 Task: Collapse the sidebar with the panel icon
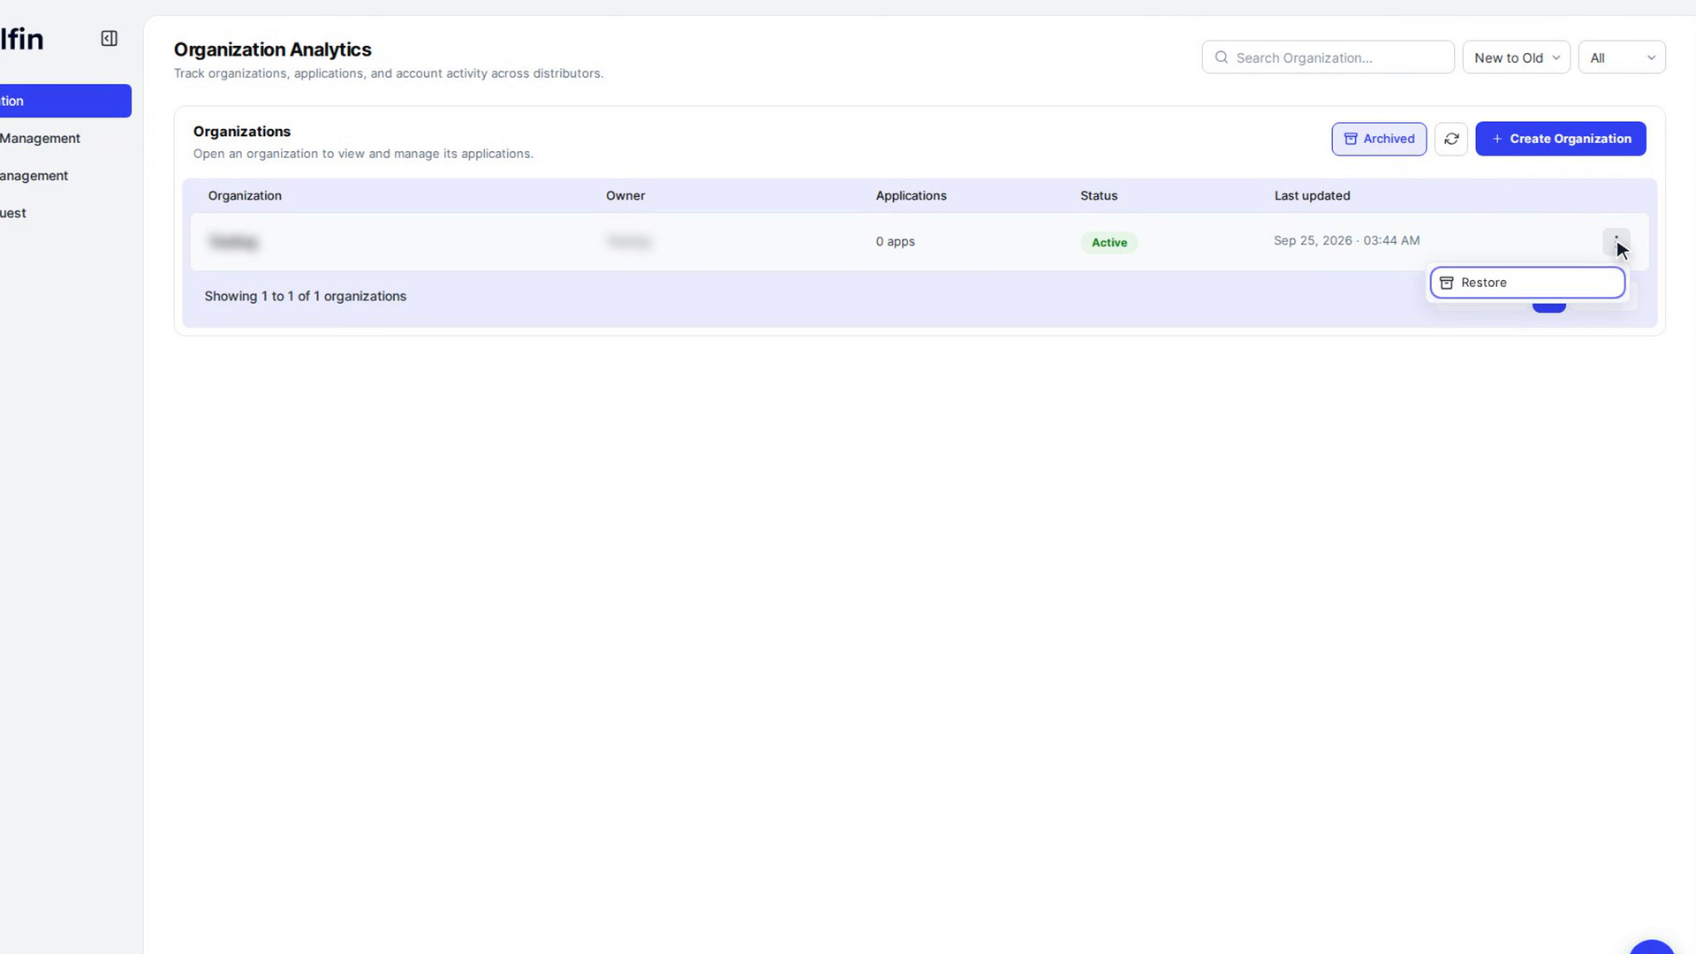pos(109,39)
